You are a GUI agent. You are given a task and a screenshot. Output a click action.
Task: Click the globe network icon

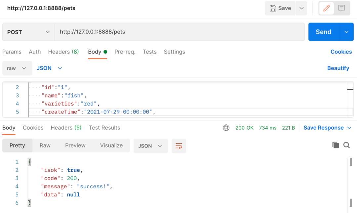[226, 128]
